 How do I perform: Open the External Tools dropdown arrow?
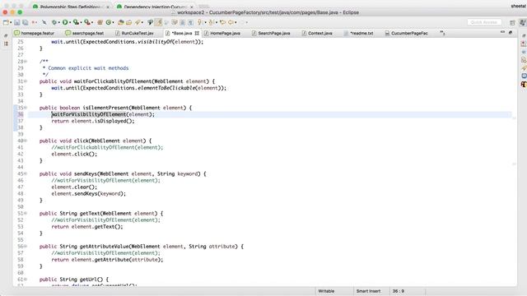click(x=92, y=22)
